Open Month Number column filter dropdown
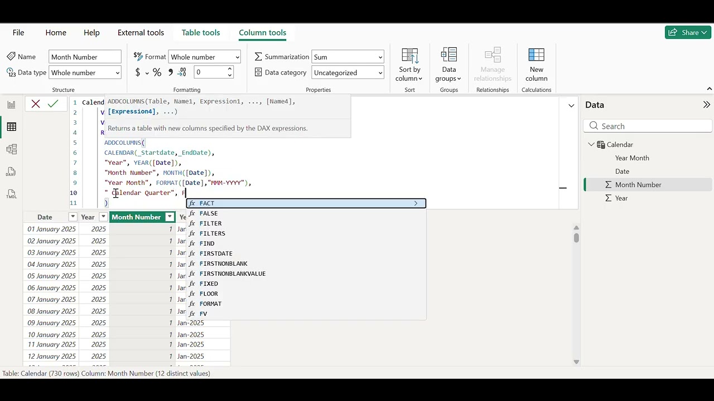The width and height of the screenshot is (714, 401). pyautogui.click(x=170, y=217)
